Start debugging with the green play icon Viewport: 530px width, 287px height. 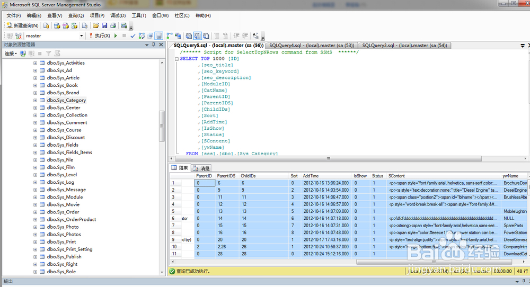(116, 35)
